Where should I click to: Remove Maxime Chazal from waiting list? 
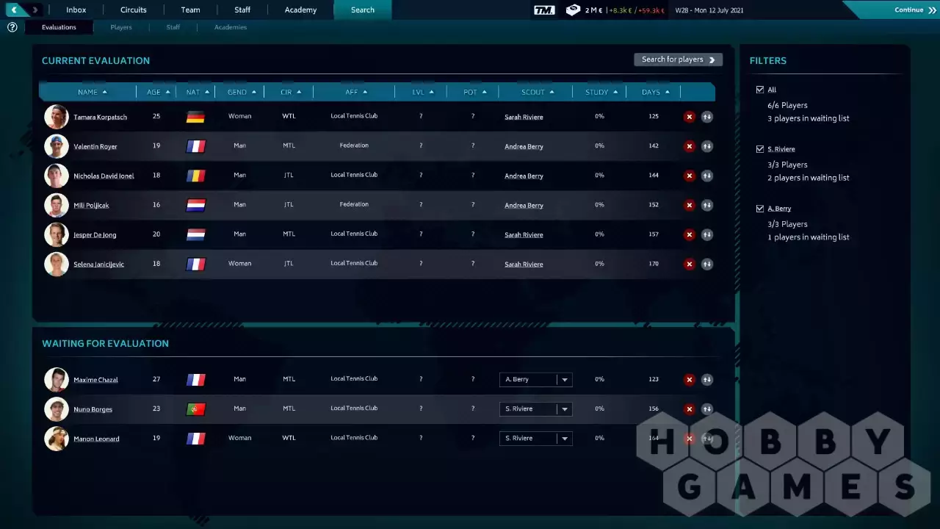(689, 380)
